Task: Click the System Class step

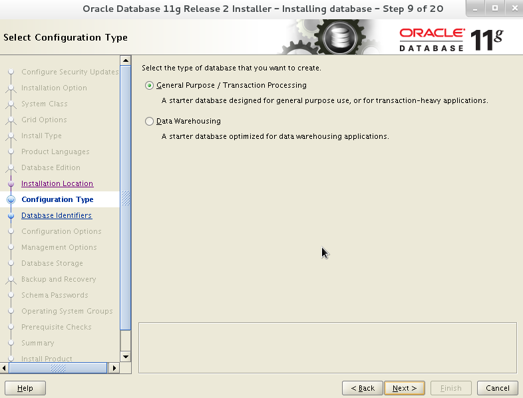Action: tap(45, 104)
